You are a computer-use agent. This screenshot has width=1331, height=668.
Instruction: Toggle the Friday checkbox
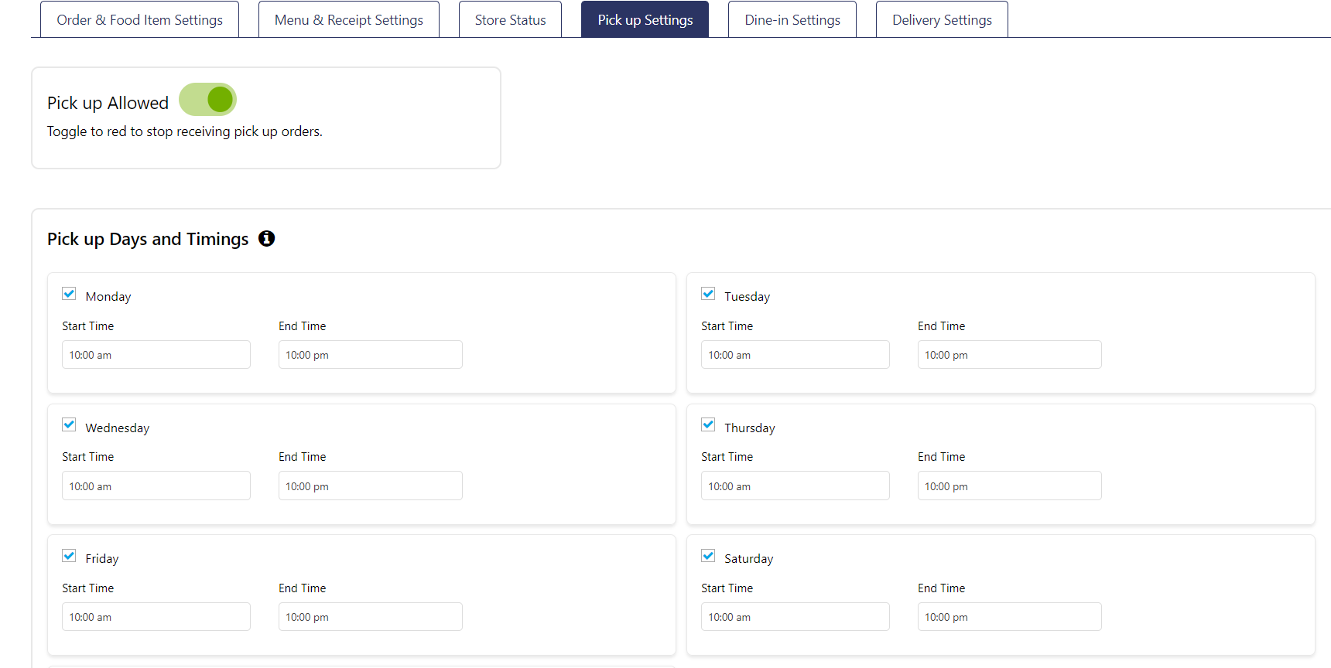click(69, 556)
